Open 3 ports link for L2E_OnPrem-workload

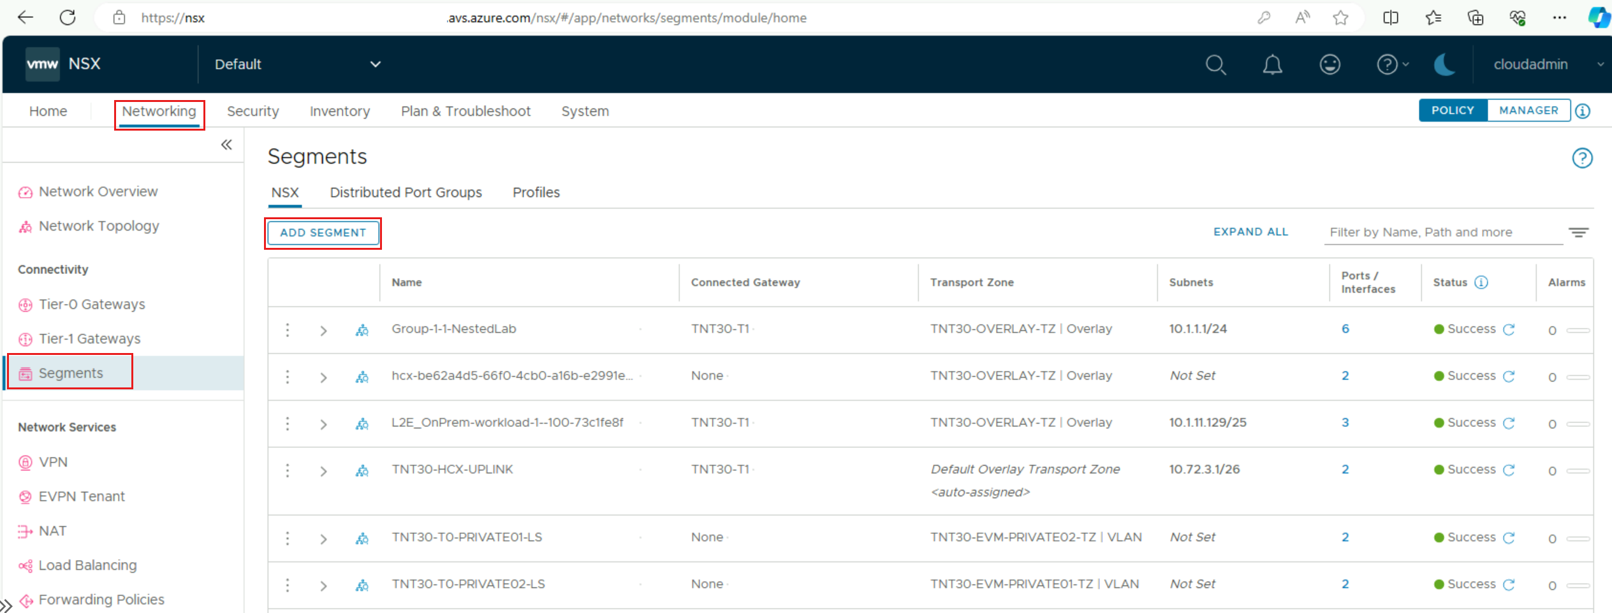pos(1345,422)
